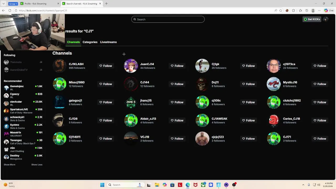Open galegocj1 channel avatar

pyautogui.click(x=60, y=102)
